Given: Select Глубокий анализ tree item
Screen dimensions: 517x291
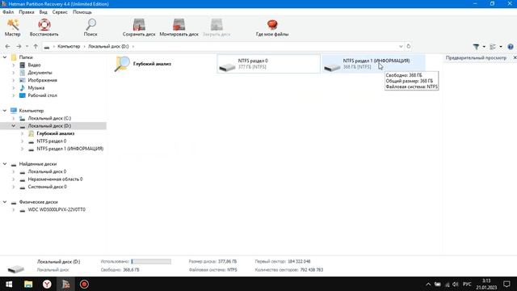Looking at the screenshot, I should [x=56, y=133].
